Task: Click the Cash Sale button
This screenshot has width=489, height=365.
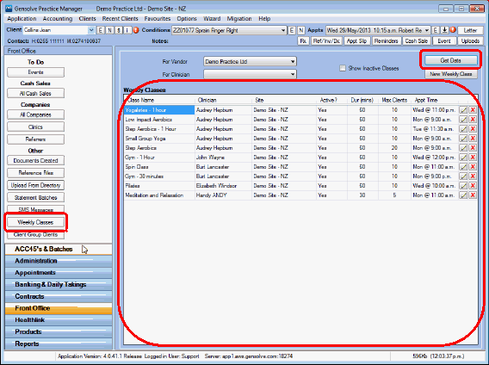Action: click(416, 40)
